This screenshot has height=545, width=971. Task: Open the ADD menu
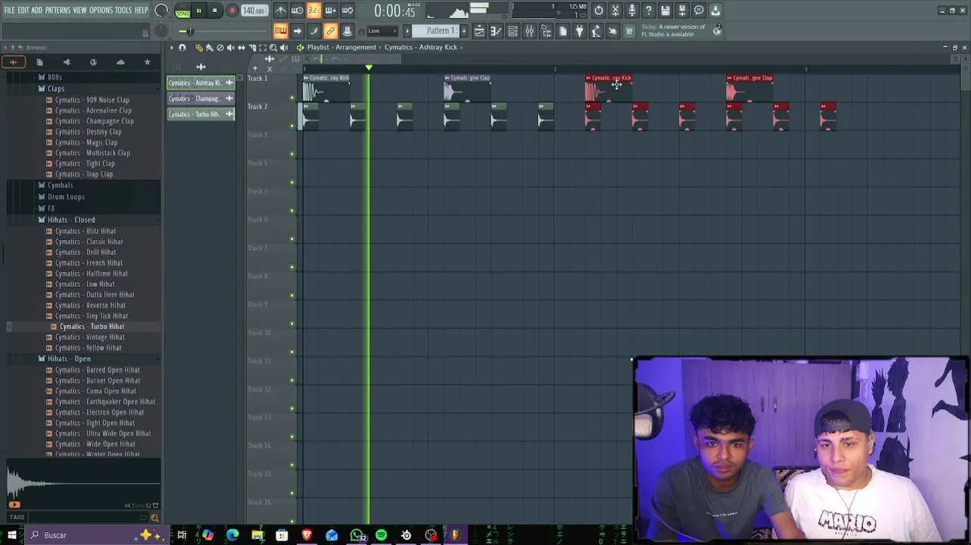[37, 10]
